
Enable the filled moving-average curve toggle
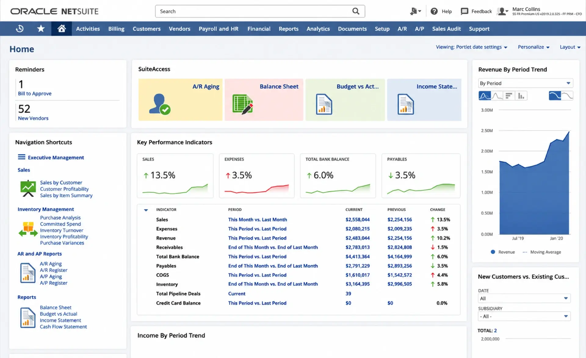555,96
